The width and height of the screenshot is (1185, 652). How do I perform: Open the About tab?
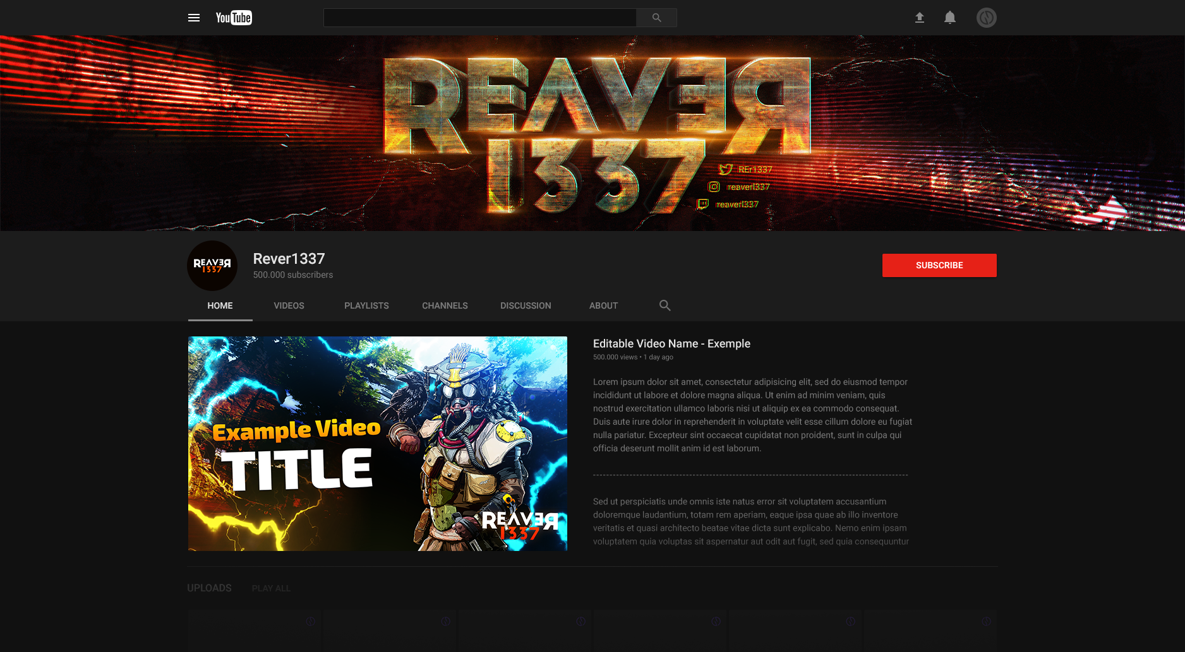(603, 305)
